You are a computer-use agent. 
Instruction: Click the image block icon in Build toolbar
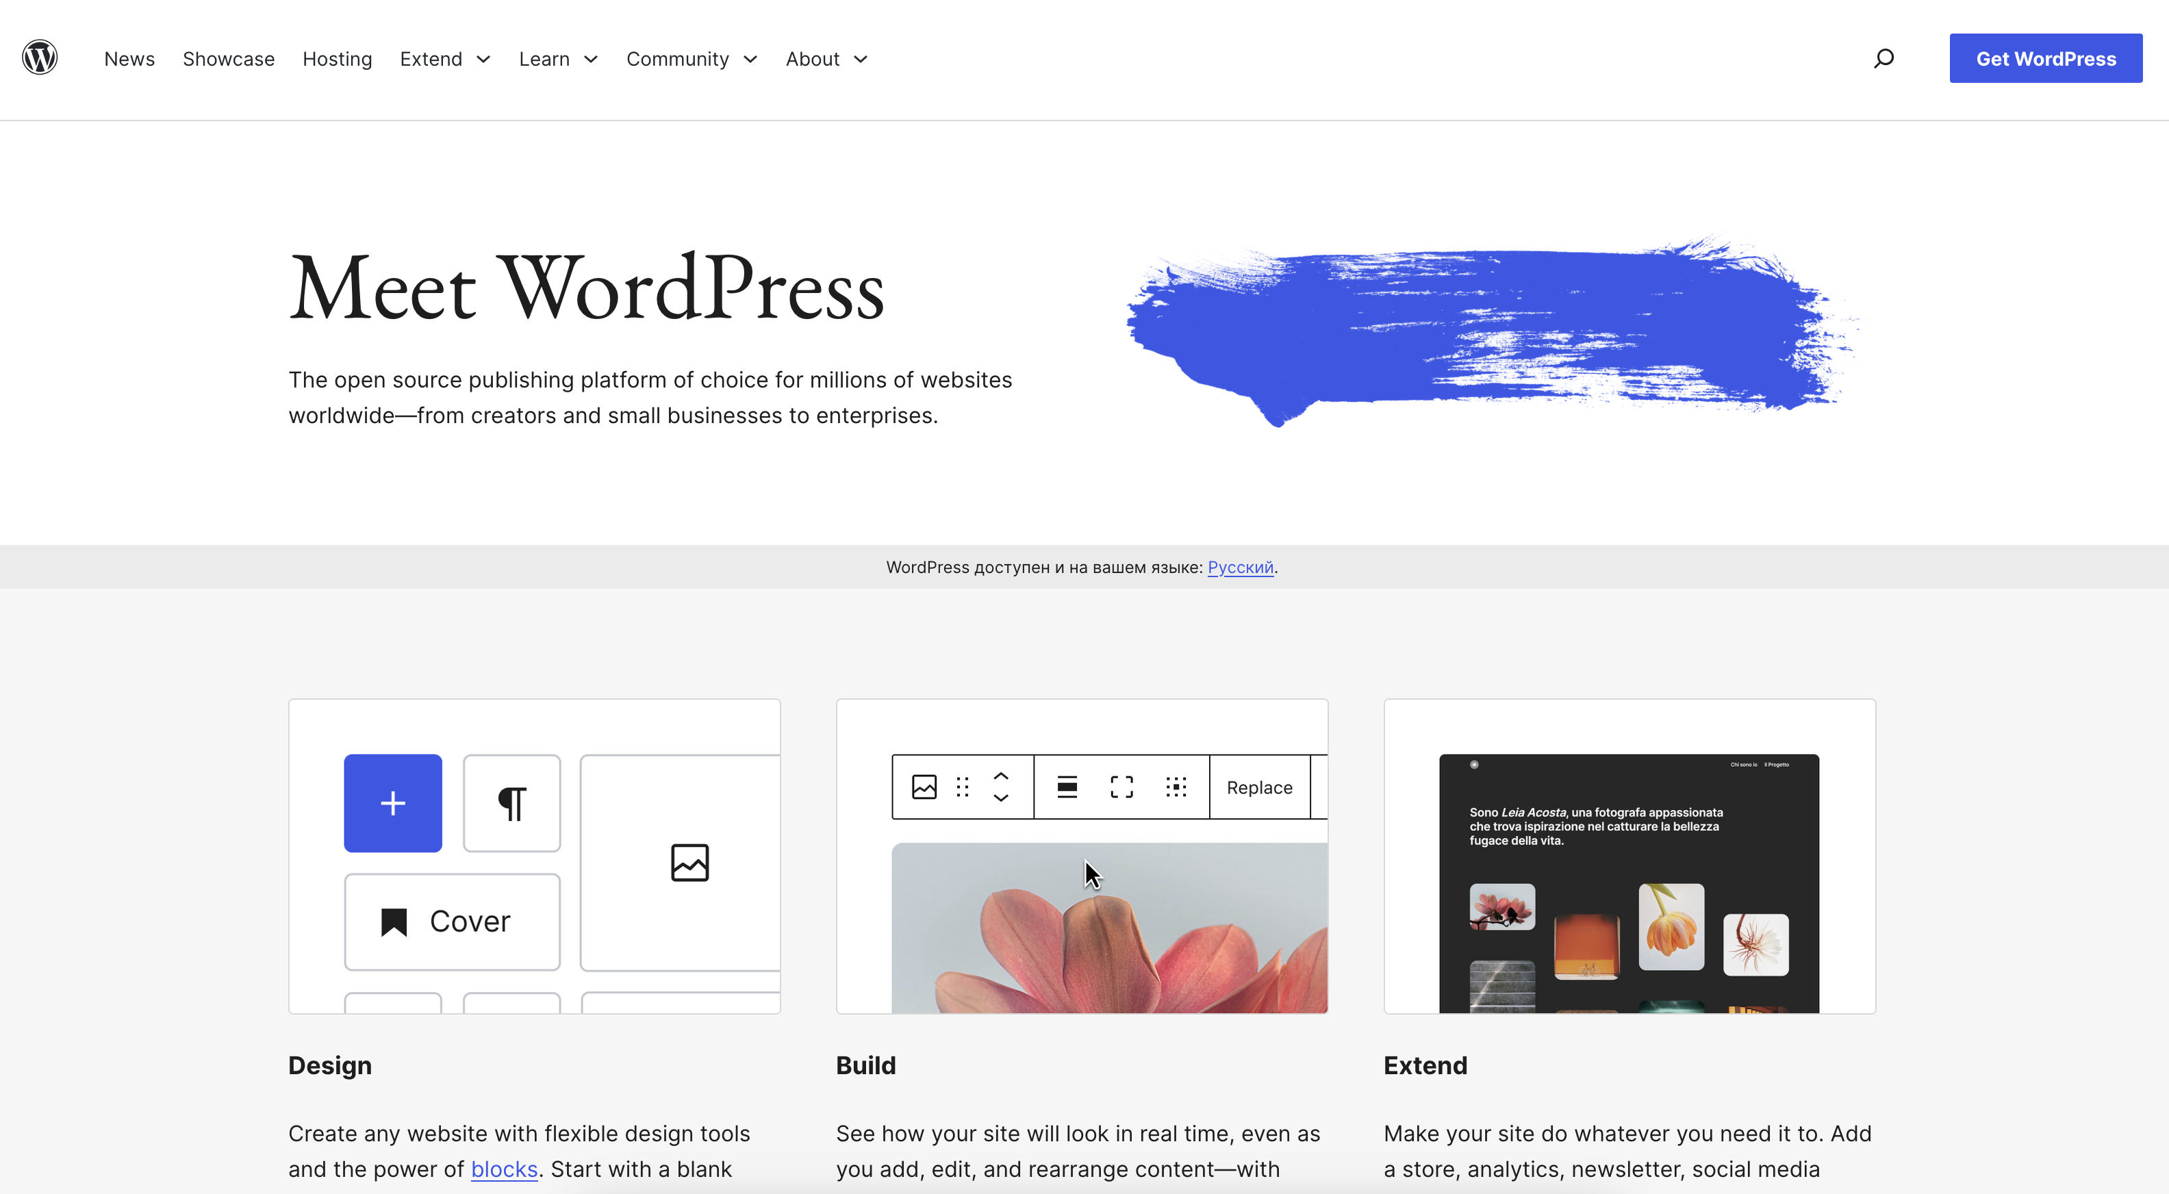(x=924, y=787)
